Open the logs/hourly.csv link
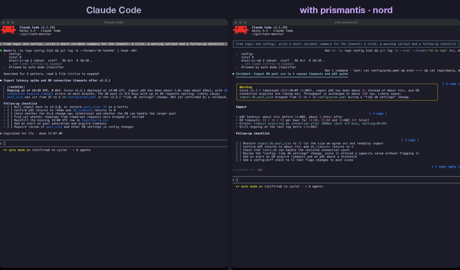This screenshot has height=270, width=460. pyautogui.click(x=95, y=120)
